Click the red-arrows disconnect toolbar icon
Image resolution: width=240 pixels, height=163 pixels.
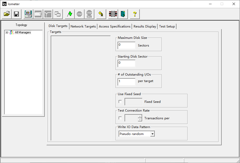tap(113, 14)
